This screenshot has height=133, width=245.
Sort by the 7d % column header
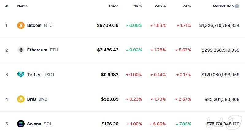pyautogui.click(x=187, y=6)
